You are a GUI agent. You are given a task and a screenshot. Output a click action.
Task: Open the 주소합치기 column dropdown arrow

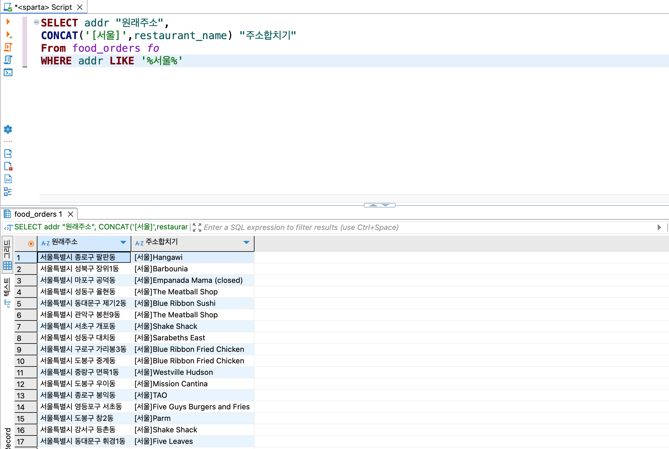pyautogui.click(x=246, y=243)
